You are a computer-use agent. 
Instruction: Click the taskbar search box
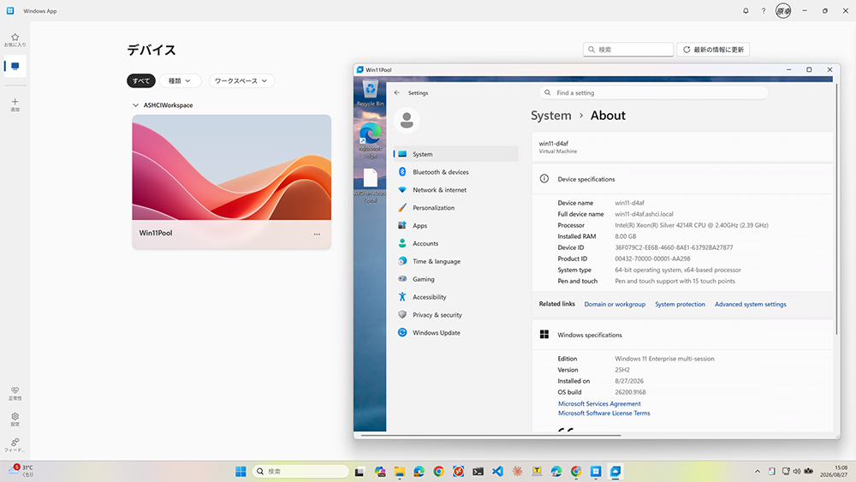(x=300, y=471)
